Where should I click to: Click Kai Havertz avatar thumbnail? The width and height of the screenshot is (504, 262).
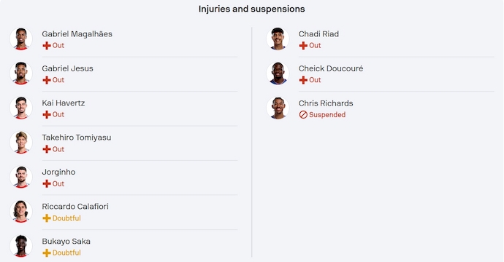click(21, 108)
